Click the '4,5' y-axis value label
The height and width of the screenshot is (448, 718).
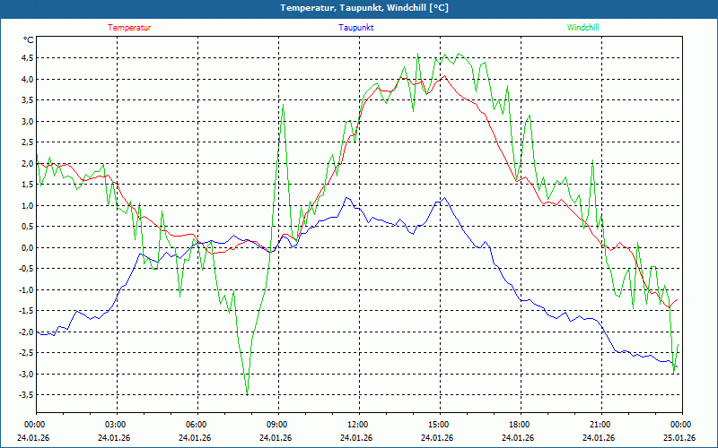pyautogui.click(x=27, y=58)
